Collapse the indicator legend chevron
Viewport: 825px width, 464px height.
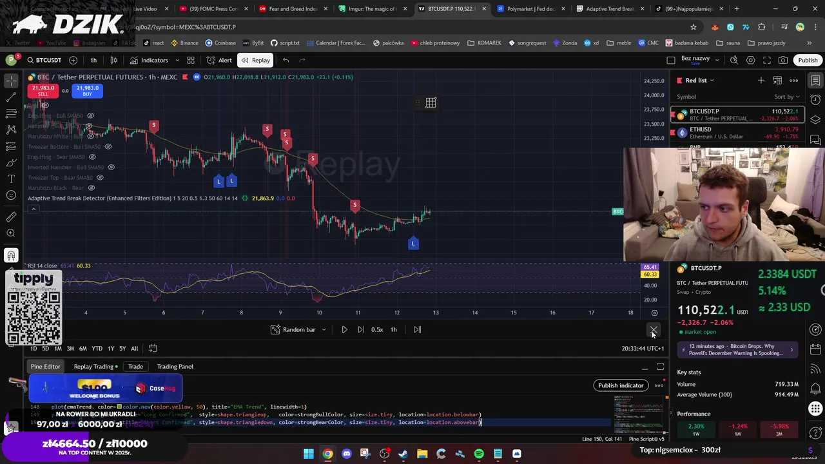click(34, 209)
